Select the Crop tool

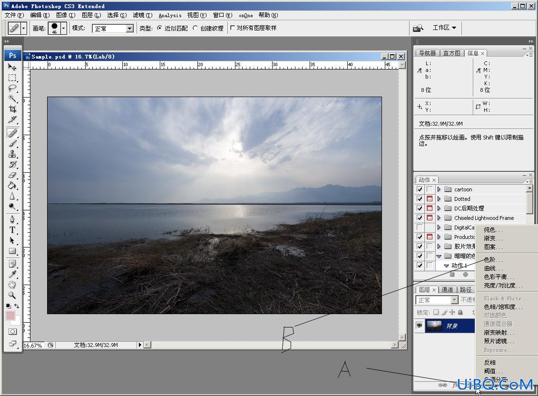coord(12,109)
